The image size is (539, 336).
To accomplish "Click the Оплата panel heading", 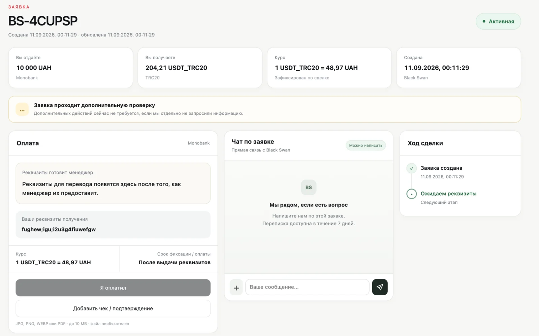I will pos(28,143).
